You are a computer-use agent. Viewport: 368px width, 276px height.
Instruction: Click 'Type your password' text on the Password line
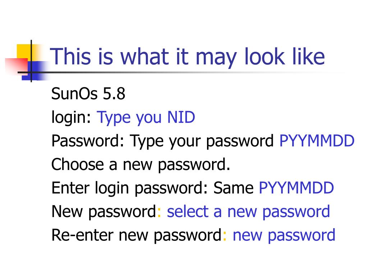(202, 141)
